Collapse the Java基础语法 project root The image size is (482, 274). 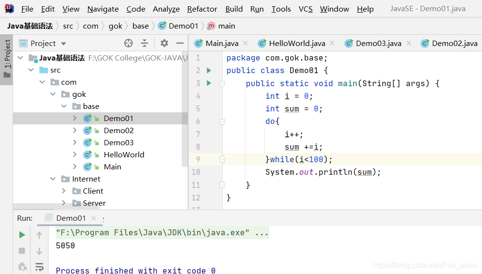pyautogui.click(x=20, y=58)
